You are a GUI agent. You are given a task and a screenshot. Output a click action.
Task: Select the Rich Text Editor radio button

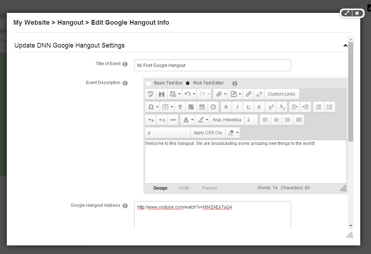pyautogui.click(x=187, y=83)
